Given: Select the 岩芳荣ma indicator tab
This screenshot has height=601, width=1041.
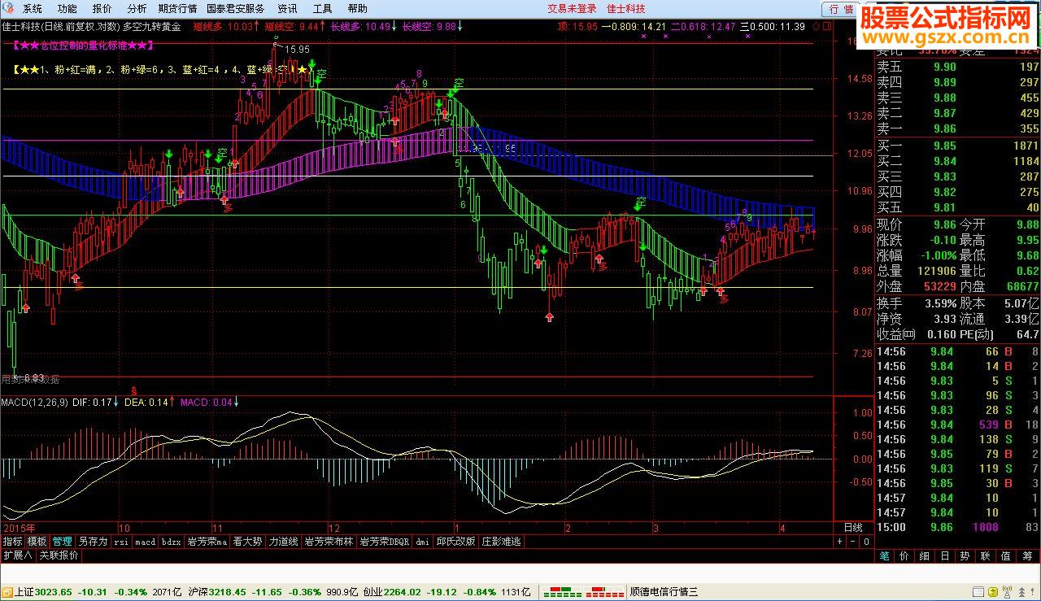Looking at the screenshot, I should click(207, 541).
